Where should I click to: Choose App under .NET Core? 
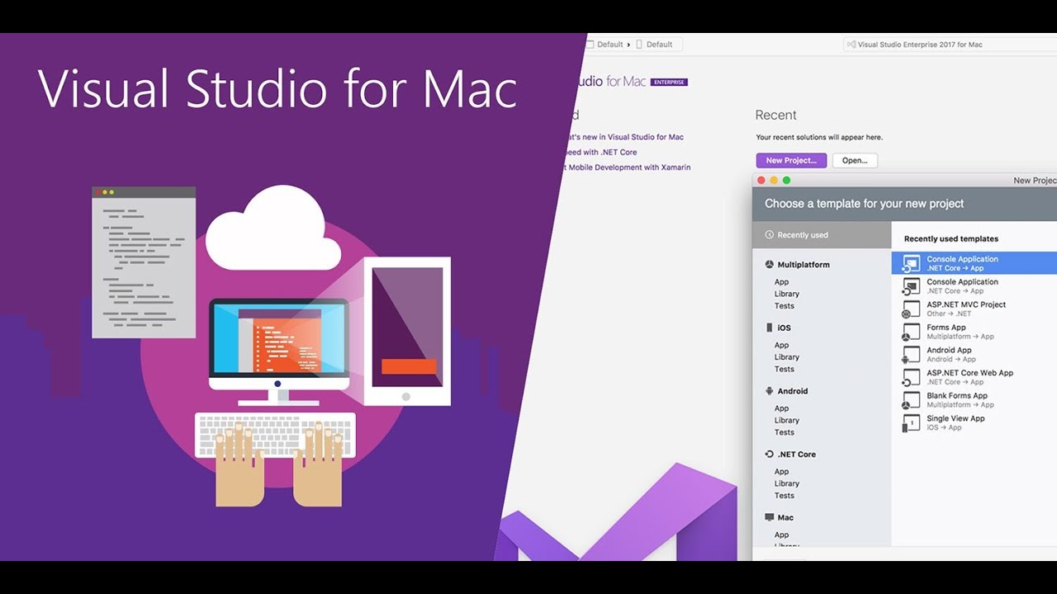point(781,472)
